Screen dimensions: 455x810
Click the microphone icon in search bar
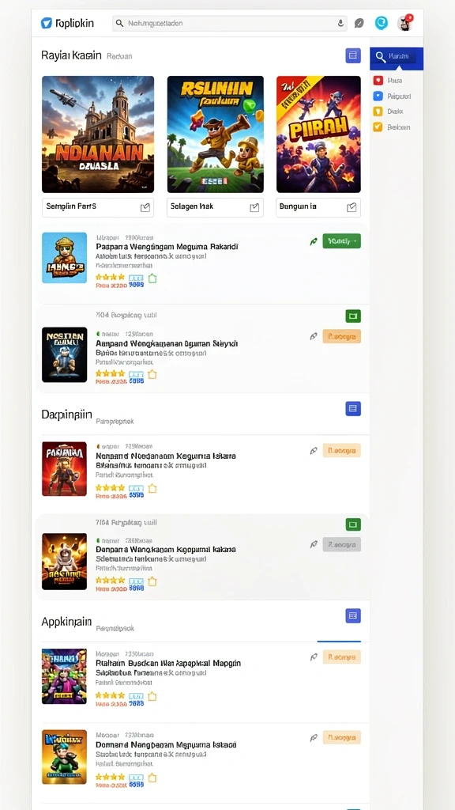click(x=340, y=23)
